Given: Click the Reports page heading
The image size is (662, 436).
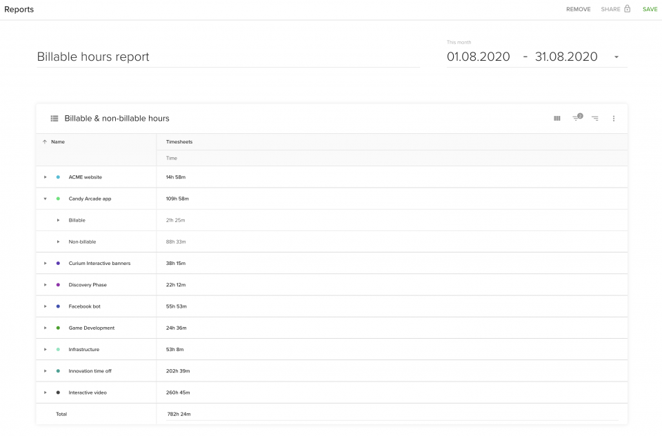Looking at the screenshot, I should point(19,9).
